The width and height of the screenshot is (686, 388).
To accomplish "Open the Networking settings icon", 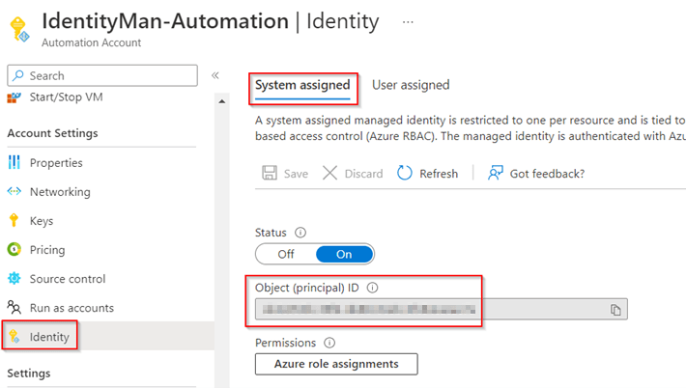I will (x=14, y=192).
